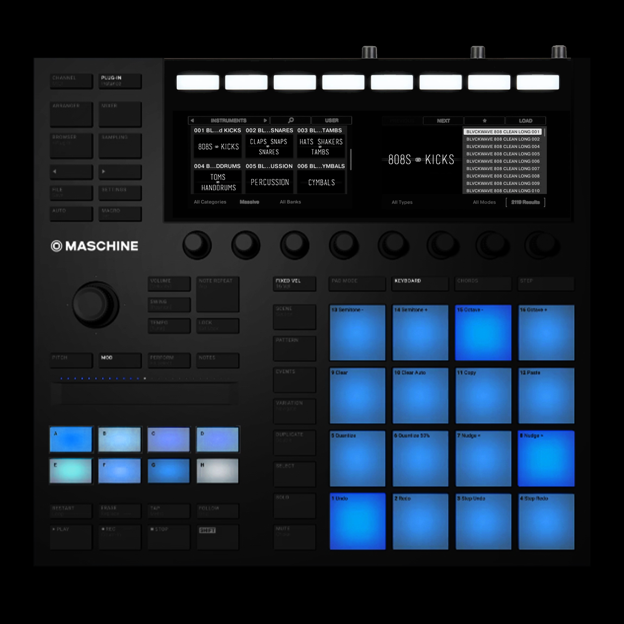The image size is (624, 624).
Task: Toggle the KEYBOARD mode button
Action: click(420, 283)
